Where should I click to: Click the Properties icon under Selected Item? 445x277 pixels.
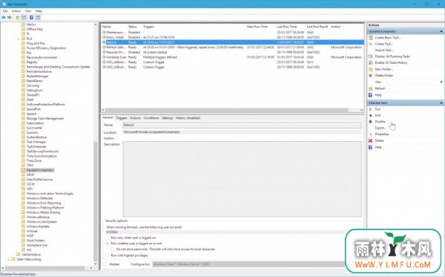(x=370, y=134)
